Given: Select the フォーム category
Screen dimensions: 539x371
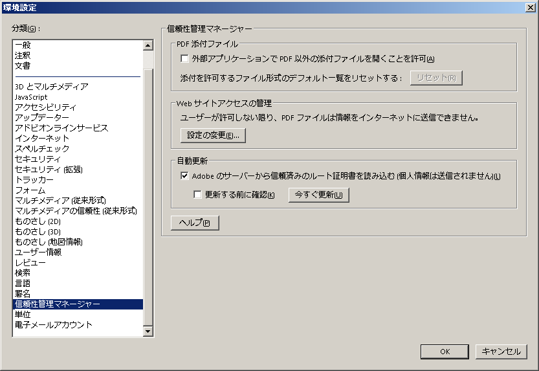Looking at the screenshot, I should [x=78, y=190].
